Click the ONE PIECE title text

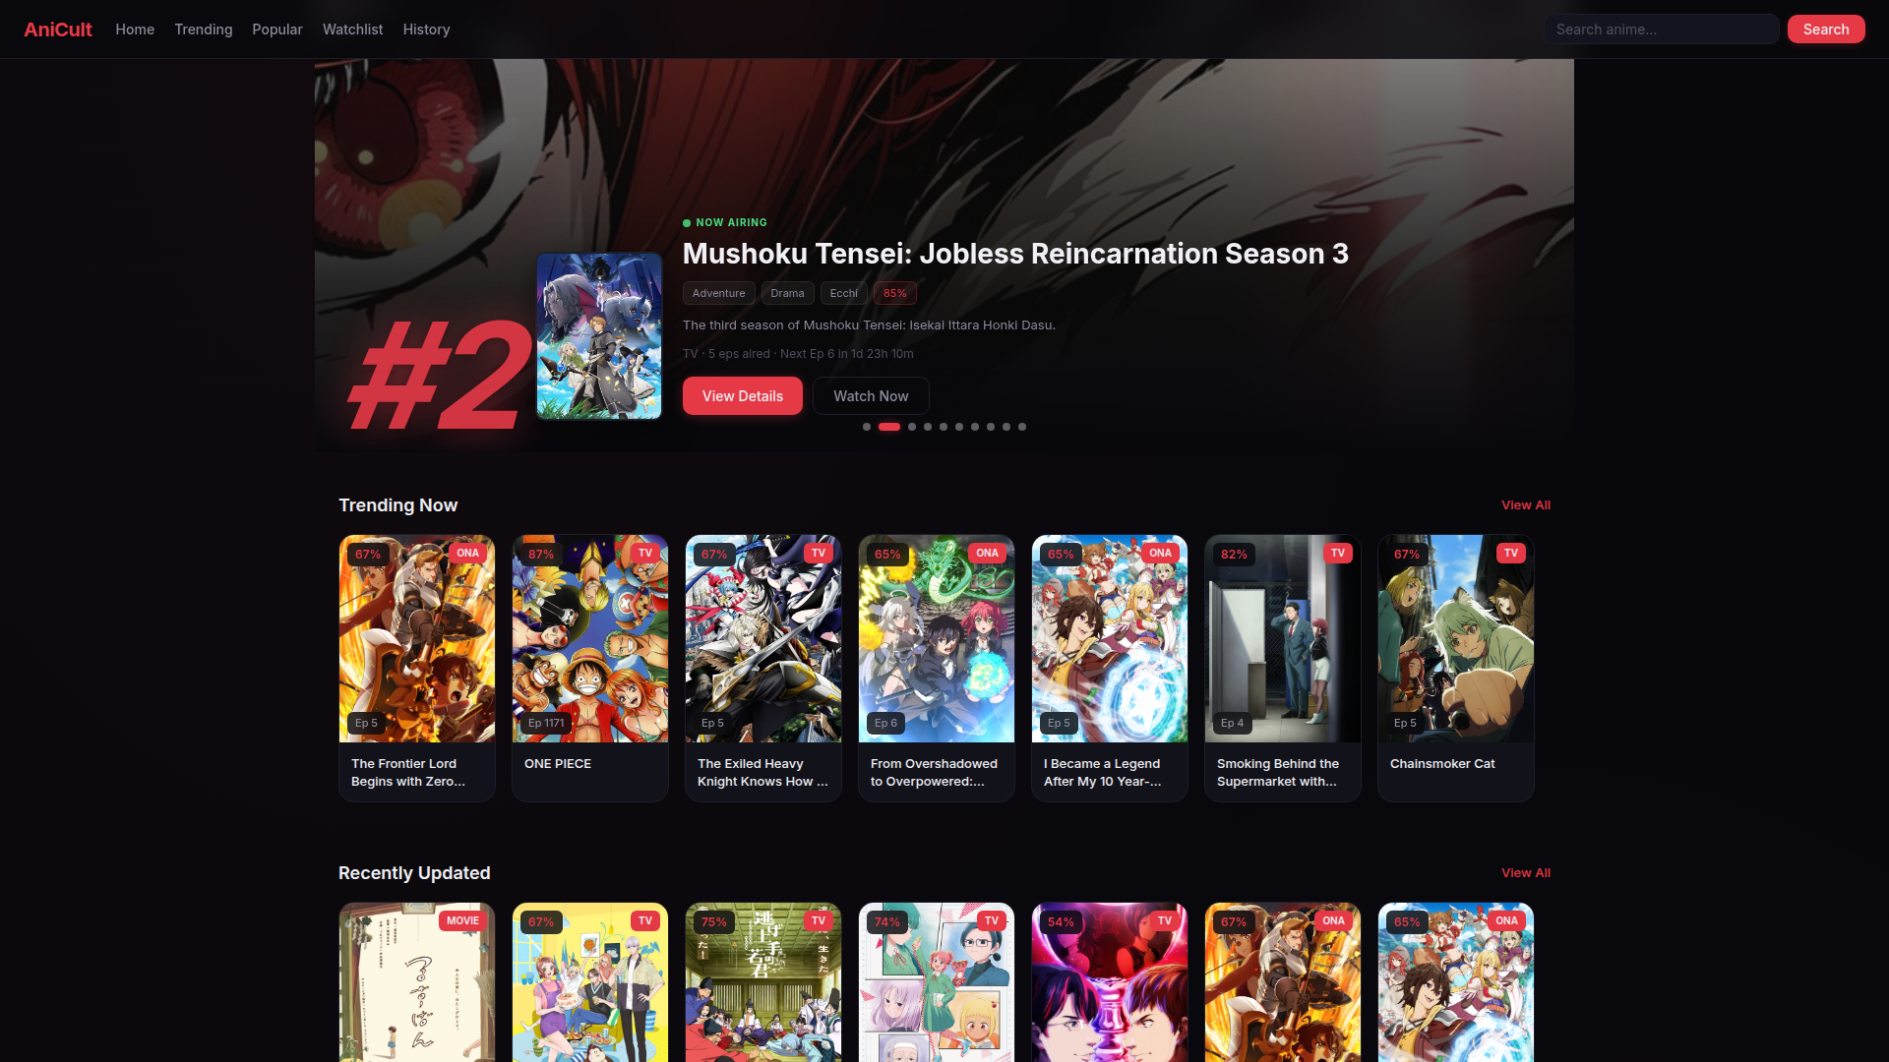click(x=558, y=764)
